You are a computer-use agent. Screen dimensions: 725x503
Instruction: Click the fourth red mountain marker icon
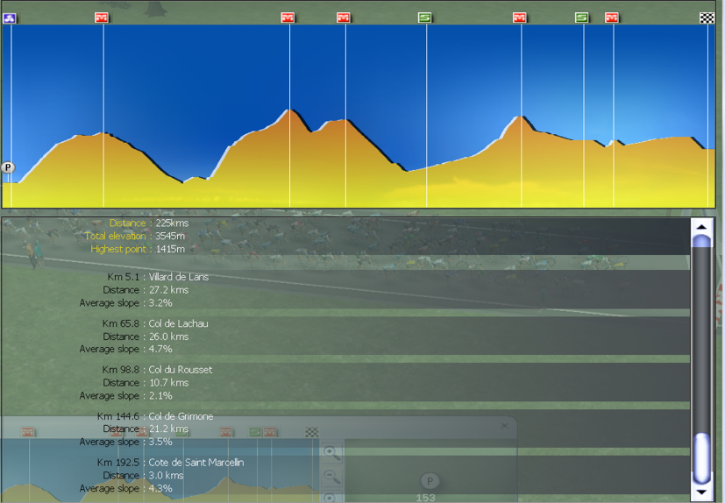tap(520, 18)
